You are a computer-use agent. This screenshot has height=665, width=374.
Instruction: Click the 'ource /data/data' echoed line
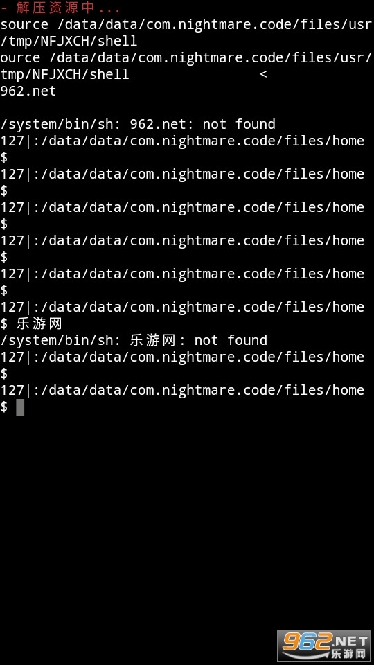186,57
